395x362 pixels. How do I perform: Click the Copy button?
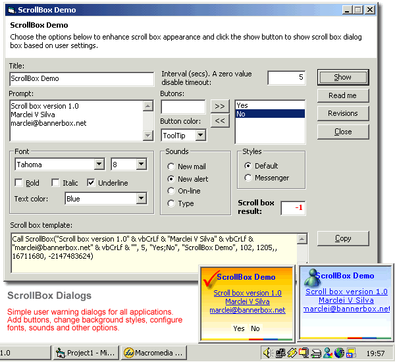[342, 238]
